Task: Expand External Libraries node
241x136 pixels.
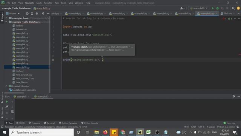Action: 6,86
